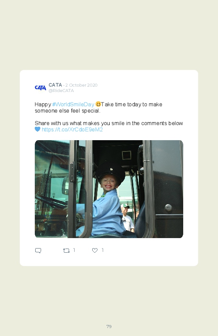Open the #WorldSmileDay hashtag
This screenshot has height=336, width=218.
[73, 104]
